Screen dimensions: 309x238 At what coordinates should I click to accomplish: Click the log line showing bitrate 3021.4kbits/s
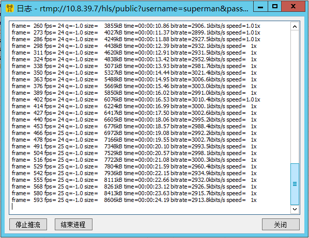point(134,73)
